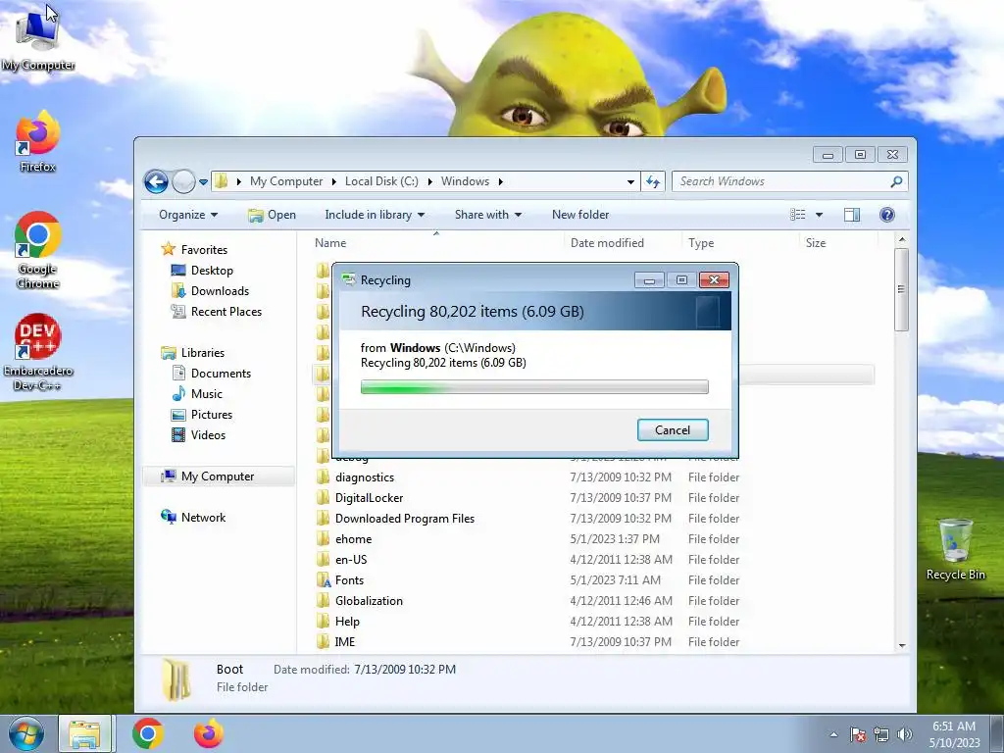Select the Windows Explorer taskbar button

85,733
